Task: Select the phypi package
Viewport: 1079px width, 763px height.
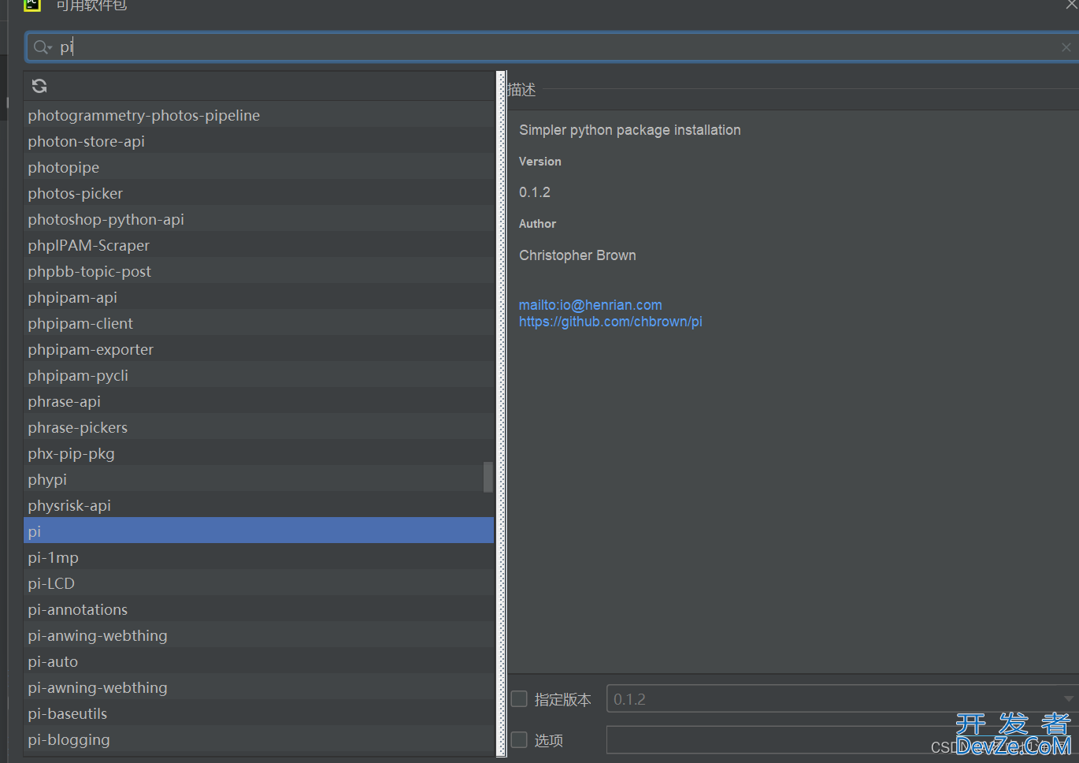Action: (258, 479)
